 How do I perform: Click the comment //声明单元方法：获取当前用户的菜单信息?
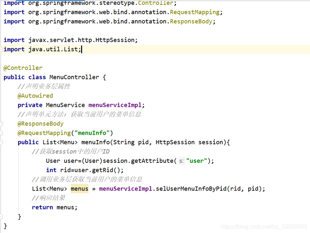[79, 115]
